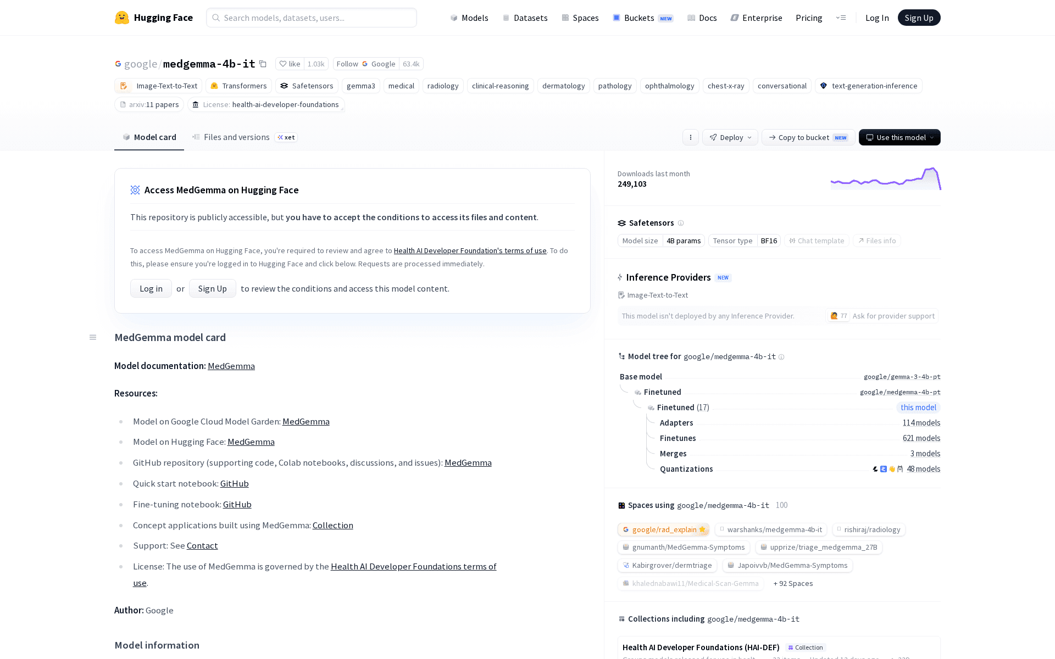Open the rishiraj/radiology space
Viewport: 1055px width, 659px height.
(x=869, y=529)
